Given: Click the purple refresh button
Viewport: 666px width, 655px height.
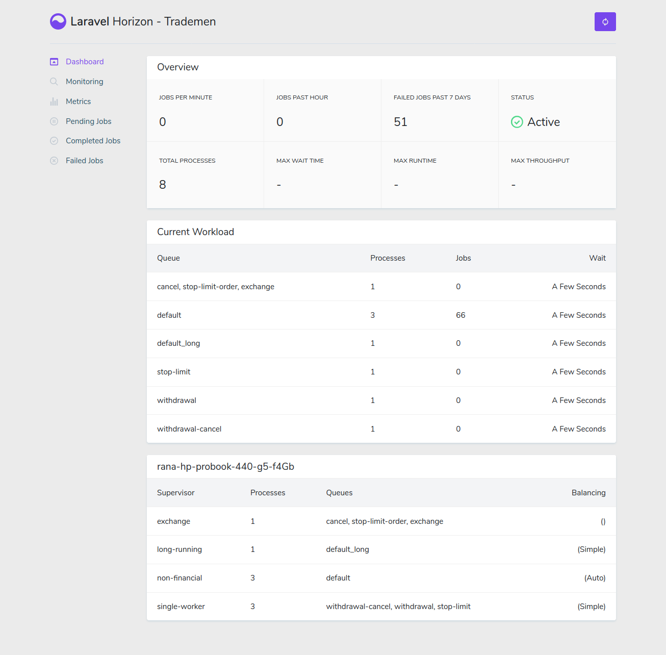Looking at the screenshot, I should point(605,22).
